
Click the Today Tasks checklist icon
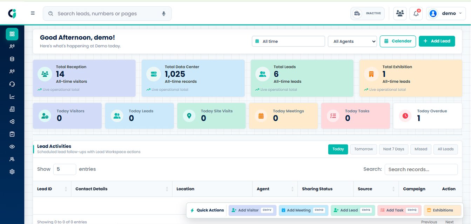pos(333,115)
